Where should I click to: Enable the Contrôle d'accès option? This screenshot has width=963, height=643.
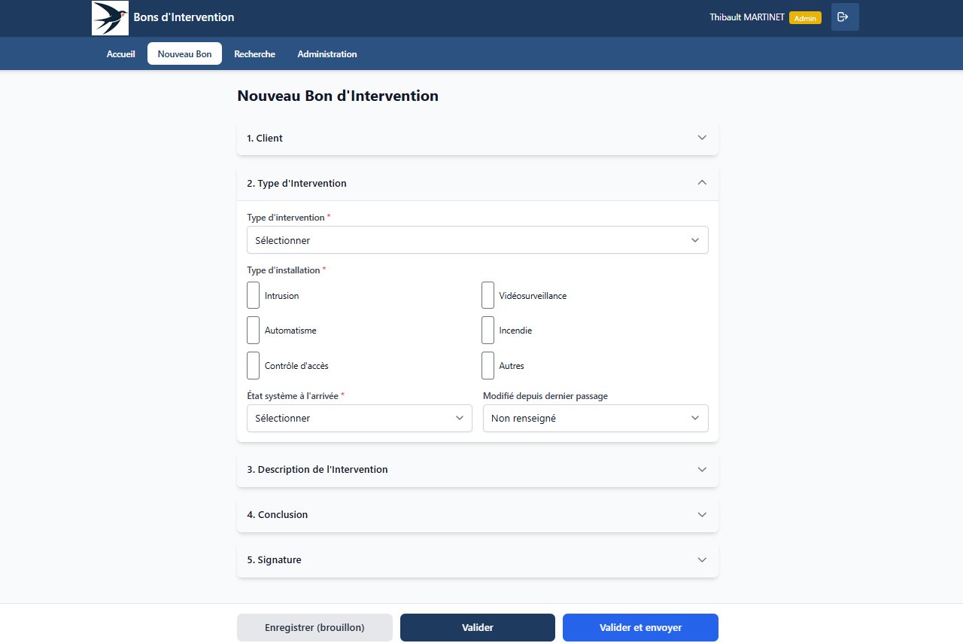[254, 365]
